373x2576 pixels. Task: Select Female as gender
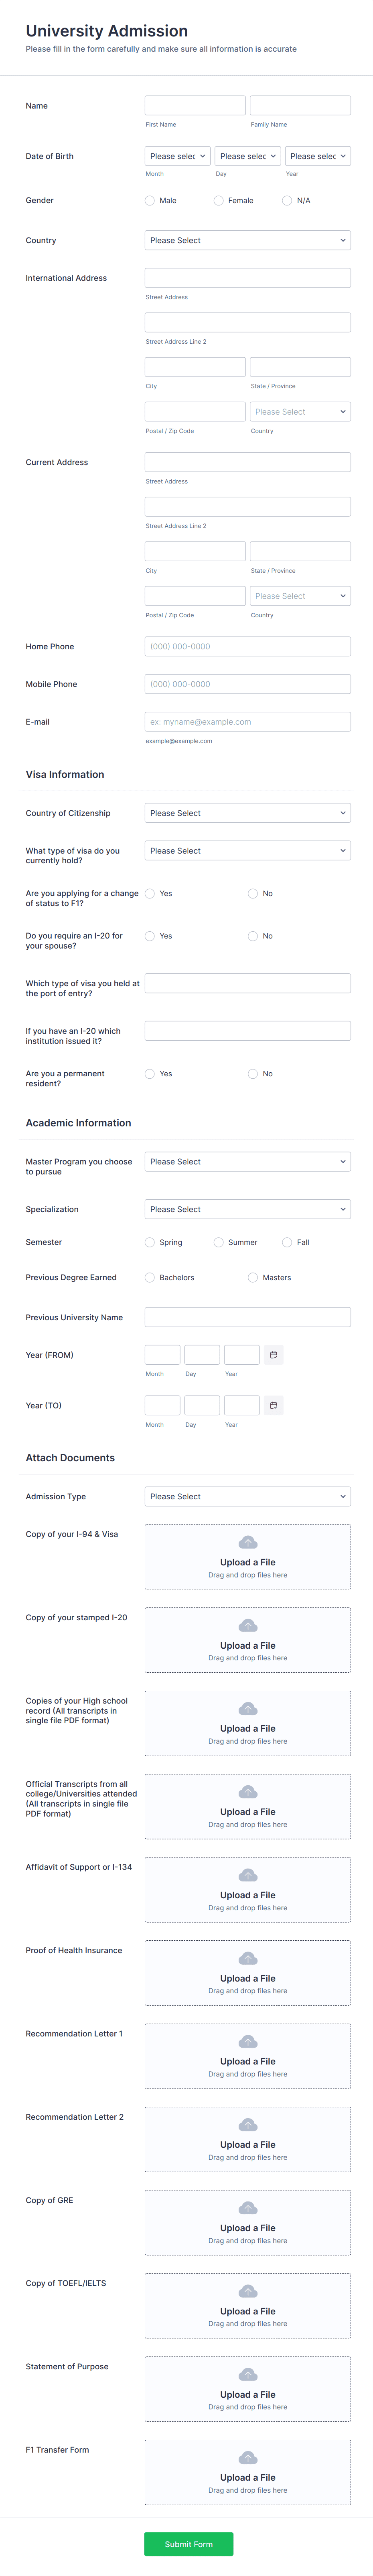pos(218,200)
